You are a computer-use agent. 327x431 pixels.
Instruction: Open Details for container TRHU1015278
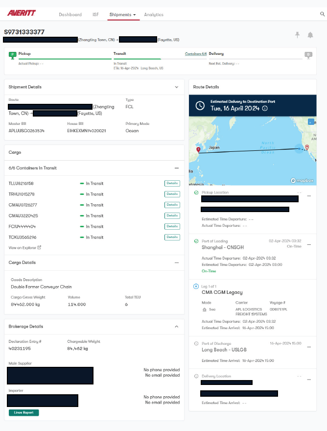click(x=172, y=194)
